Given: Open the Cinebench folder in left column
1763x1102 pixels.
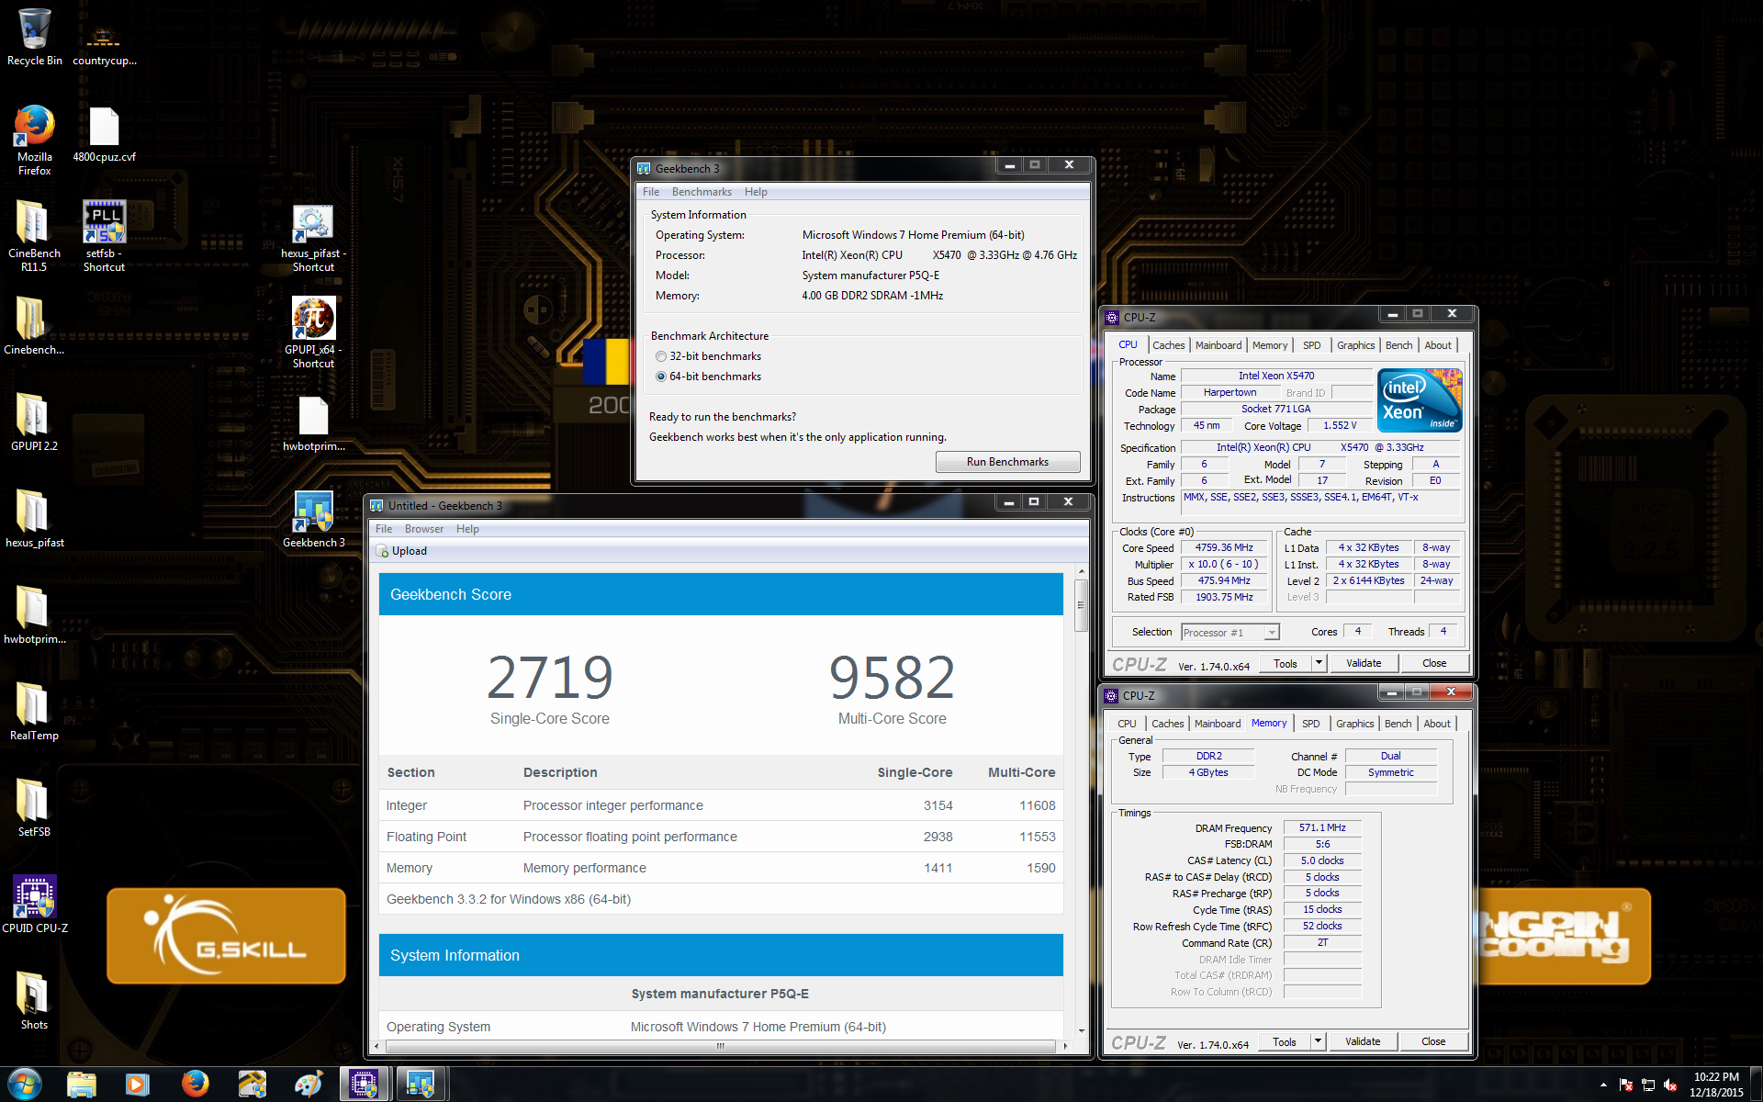Looking at the screenshot, I should coord(34,326).
